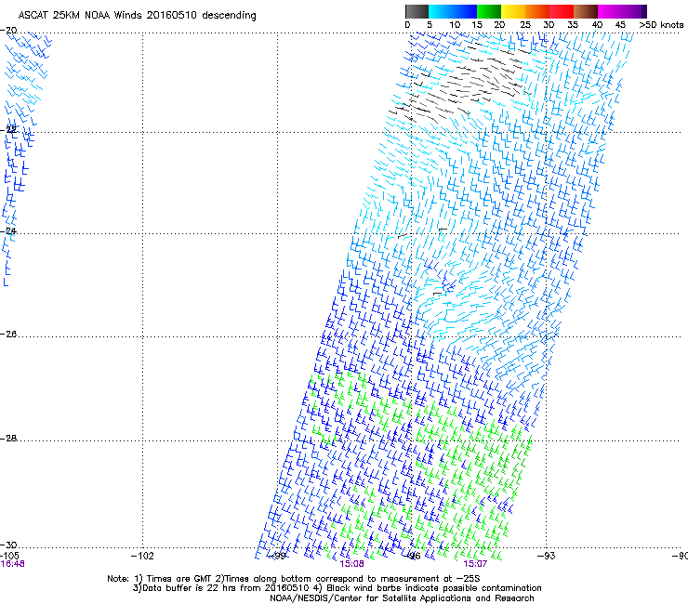Click the NOAA/NESDIS credit line
This screenshot has width=688, height=604.
402,598
